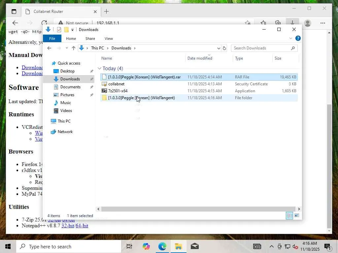338x253 pixels.
Task: Open recent locations dropdown arrow
Action: coord(67,48)
